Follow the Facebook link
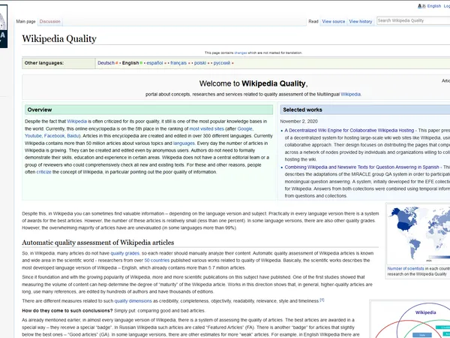Viewport: 450px width, 338px height. [x=55, y=136]
